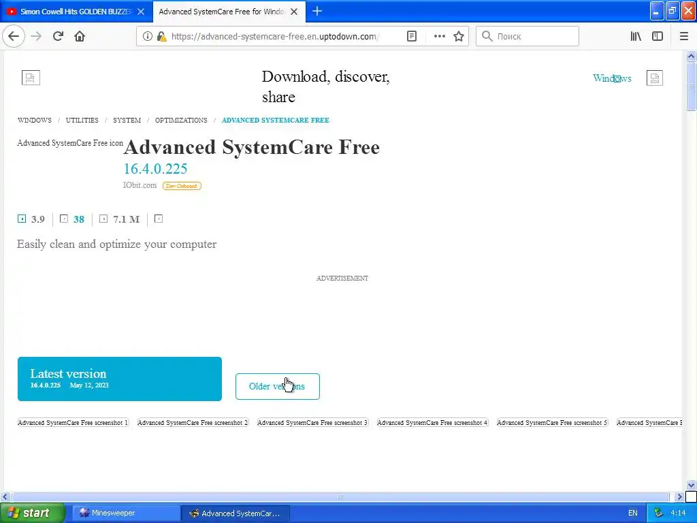Switch to Minesweeper in taskbar
The width and height of the screenshot is (697, 523).
(125, 513)
